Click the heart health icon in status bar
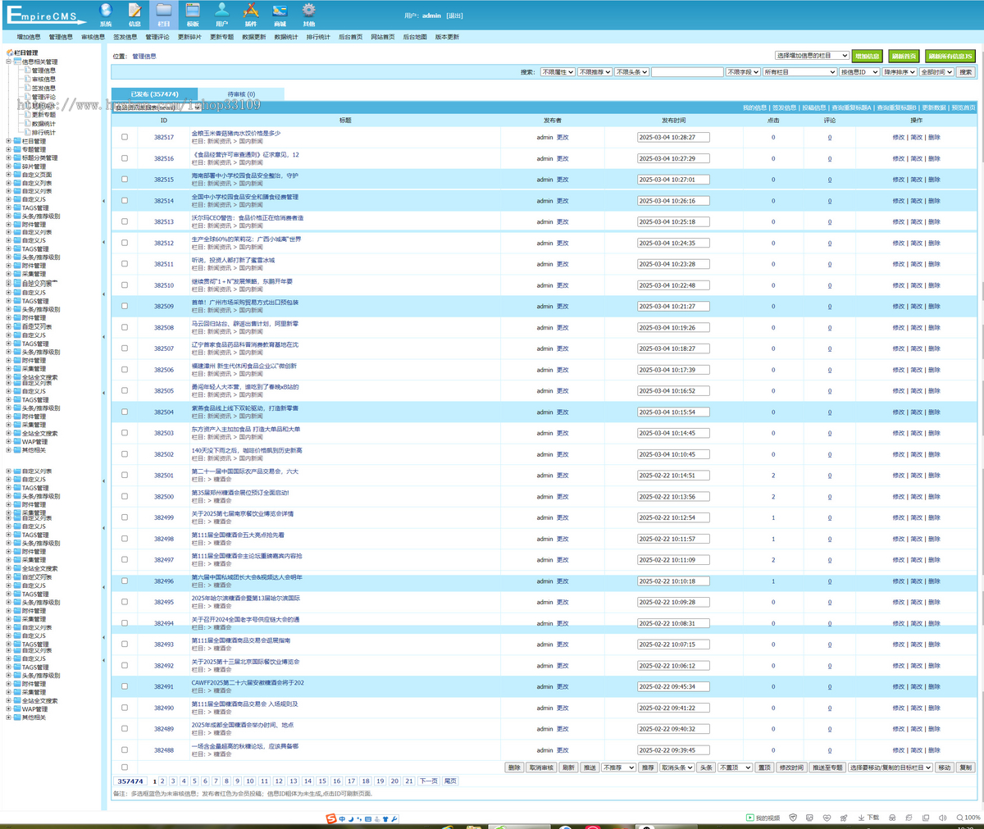984x829 pixels. (x=827, y=818)
